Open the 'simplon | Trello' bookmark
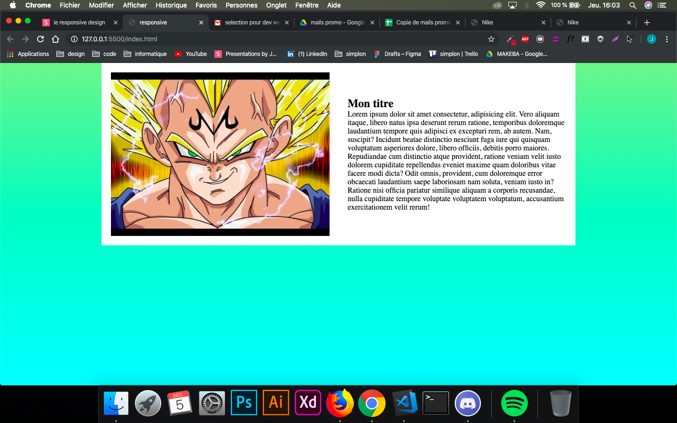 tap(454, 54)
